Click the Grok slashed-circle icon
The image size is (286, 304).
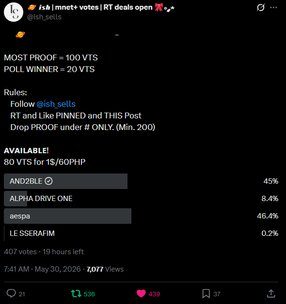pos(260,8)
